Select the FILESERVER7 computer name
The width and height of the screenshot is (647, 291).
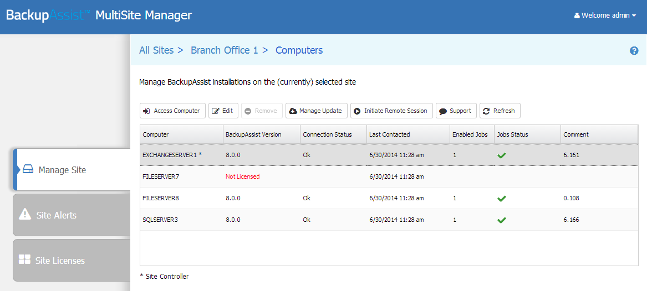tap(161, 176)
